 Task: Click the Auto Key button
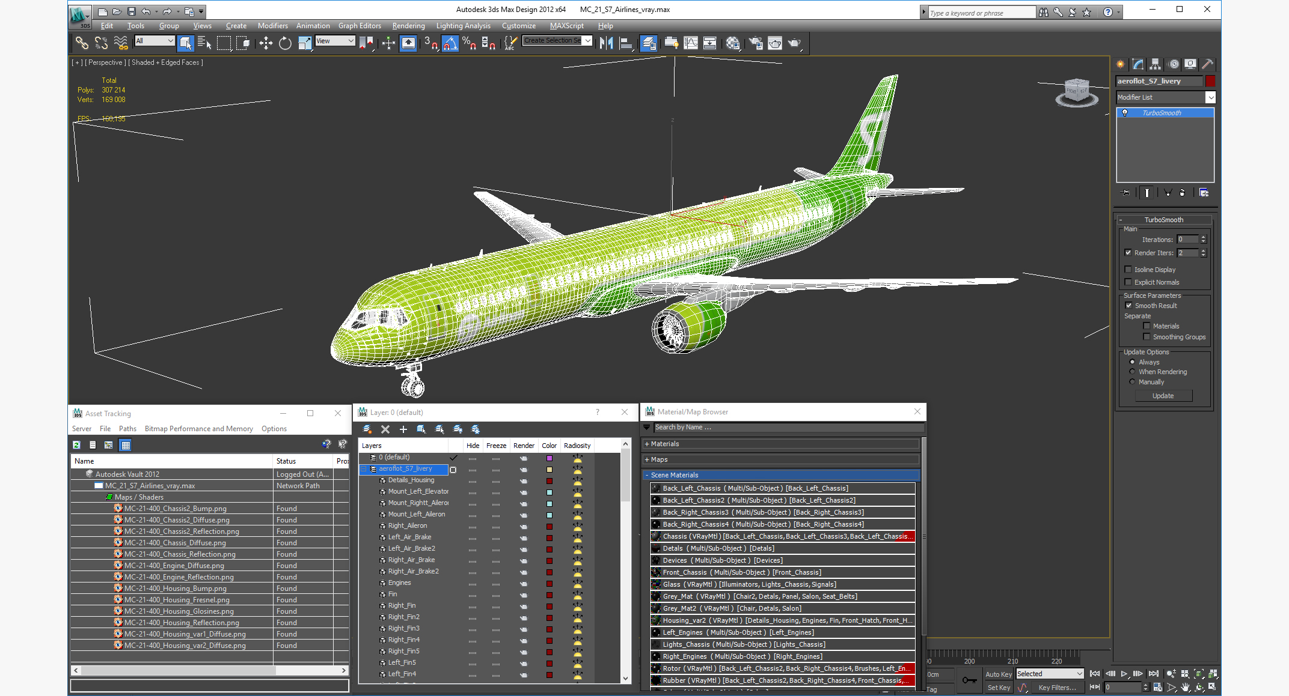click(x=999, y=674)
